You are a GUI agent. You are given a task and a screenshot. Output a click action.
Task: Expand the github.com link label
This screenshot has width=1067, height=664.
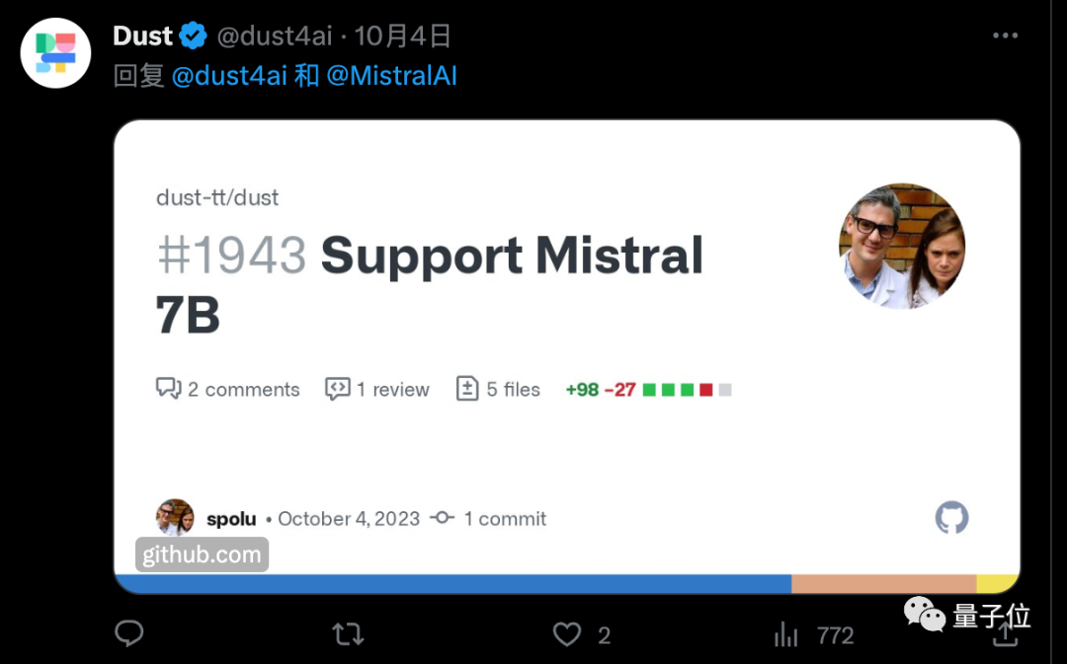(202, 554)
